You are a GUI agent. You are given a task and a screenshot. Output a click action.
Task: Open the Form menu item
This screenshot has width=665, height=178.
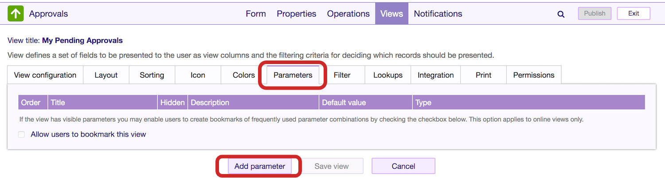tap(256, 14)
